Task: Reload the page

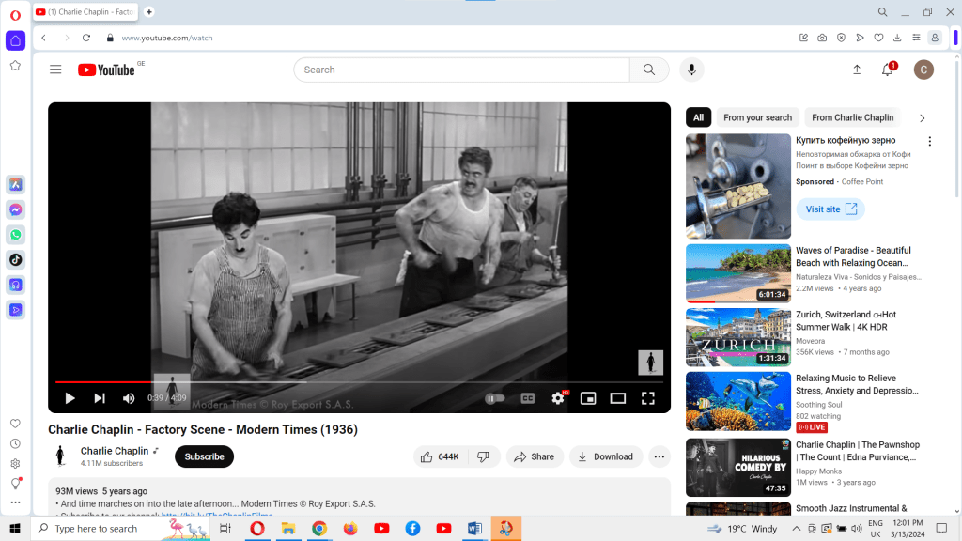Action: tap(86, 38)
